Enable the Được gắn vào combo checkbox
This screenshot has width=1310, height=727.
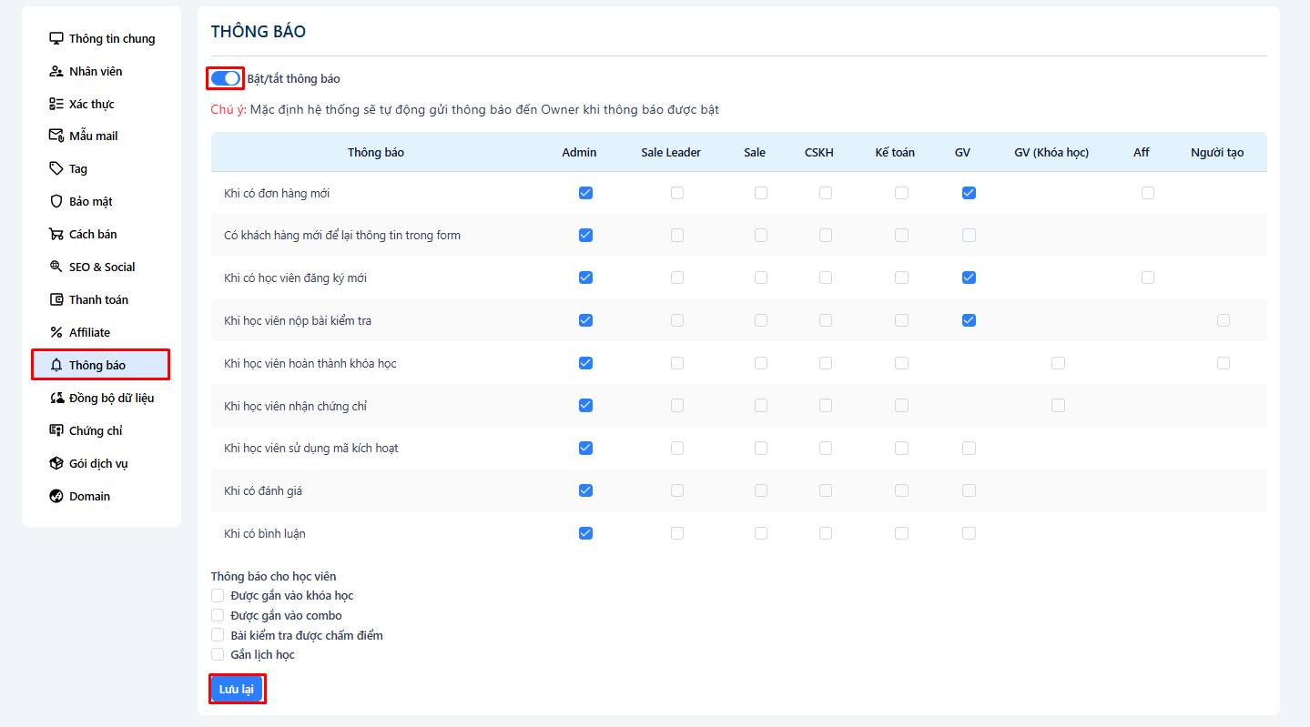[x=218, y=615]
